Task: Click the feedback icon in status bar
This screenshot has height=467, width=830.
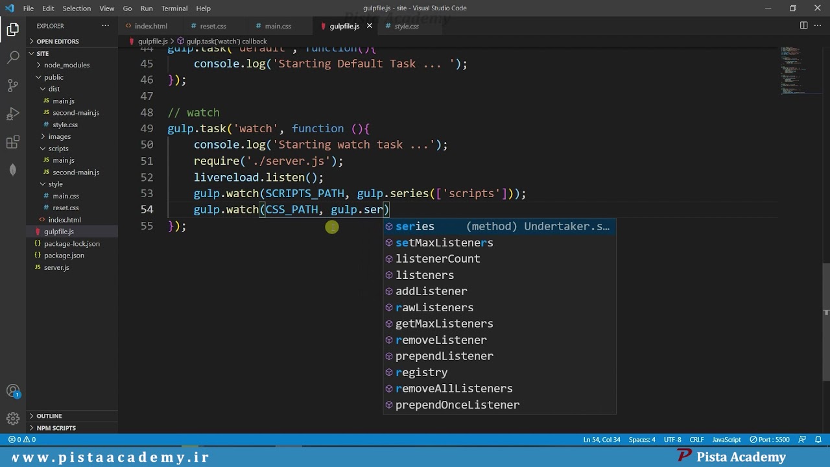Action: click(x=803, y=439)
